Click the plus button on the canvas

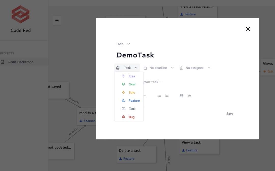point(57,21)
